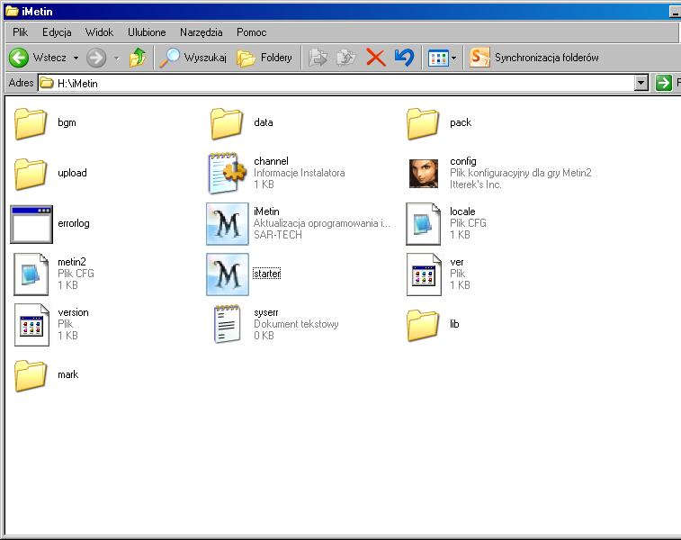Click the "locale" file name text
The image size is (681, 540).
click(x=462, y=211)
